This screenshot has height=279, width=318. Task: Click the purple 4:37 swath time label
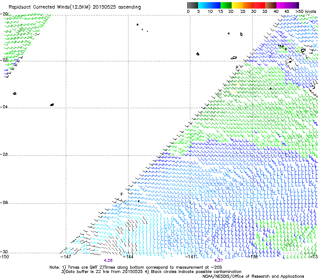click(x=218, y=261)
